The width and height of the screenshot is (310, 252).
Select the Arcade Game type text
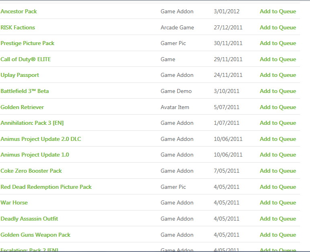point(177,27)
